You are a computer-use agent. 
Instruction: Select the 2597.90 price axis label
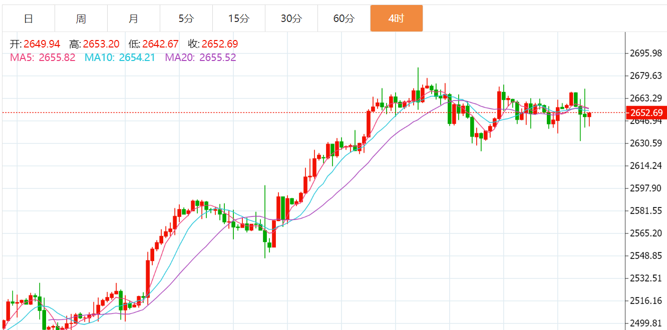pos(646,188)
